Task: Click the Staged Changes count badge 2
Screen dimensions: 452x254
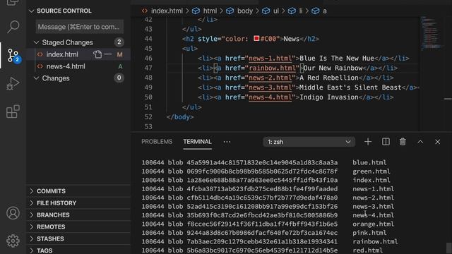Action: pos(119,42)
